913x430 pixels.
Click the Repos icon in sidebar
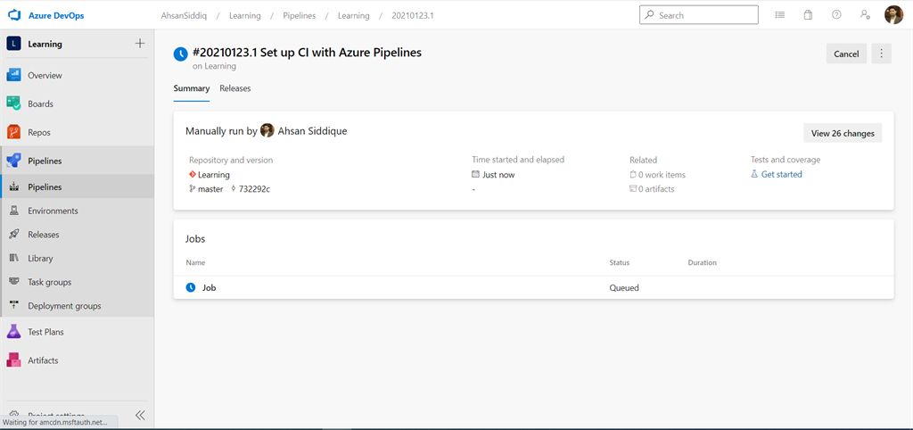pos(13,132)
